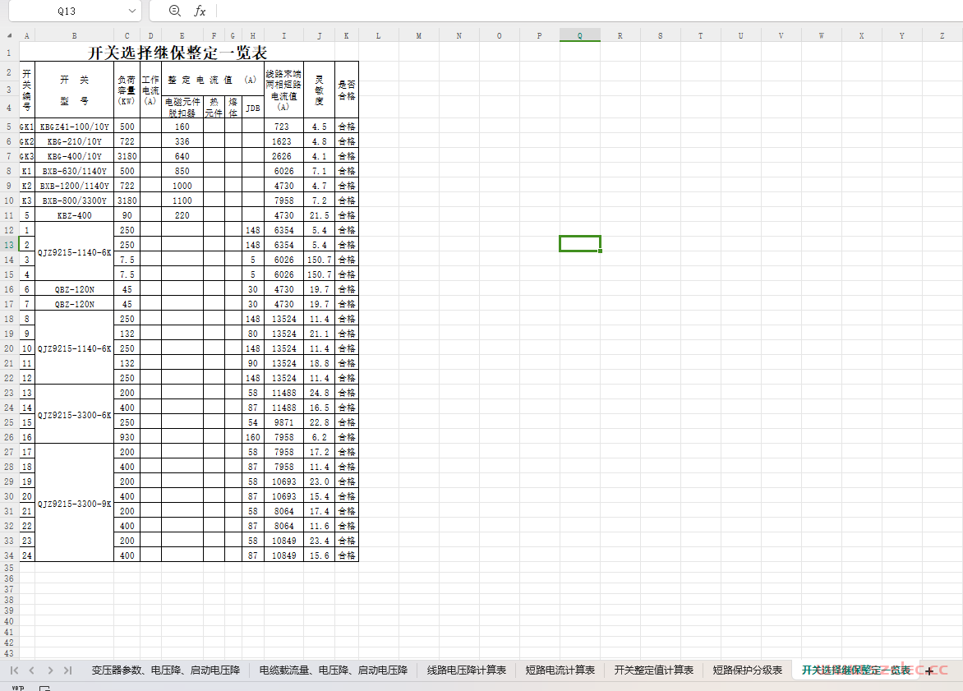Click the KBZ-400 cell
The image size is (963, 691).
(74, 215)
